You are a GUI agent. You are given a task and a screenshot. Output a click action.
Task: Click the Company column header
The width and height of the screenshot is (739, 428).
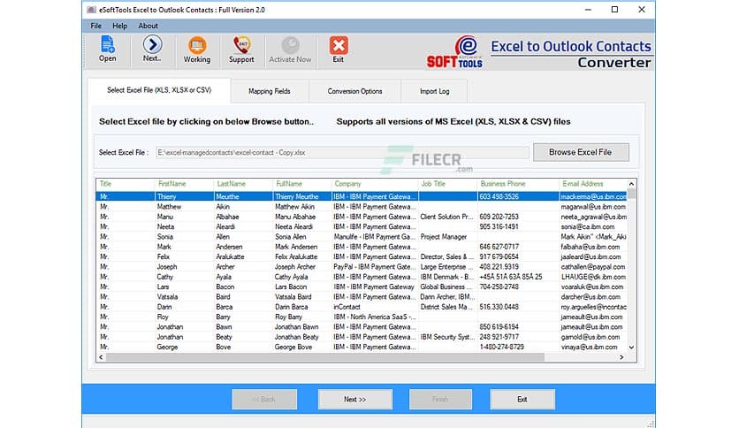click(x=374, y=184)
